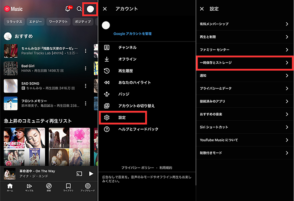
Task: Expand おすすめの音楽 settings
Action: [245, 114]
